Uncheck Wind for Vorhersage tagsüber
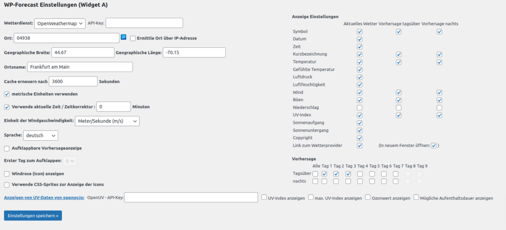This screenshot has height=230, width=506. (x=399, y=92)
